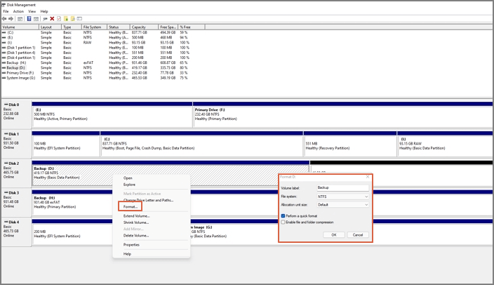Click the Volume label text field
The width and height of the screenshot is (494, 285).
click(342, 188)
